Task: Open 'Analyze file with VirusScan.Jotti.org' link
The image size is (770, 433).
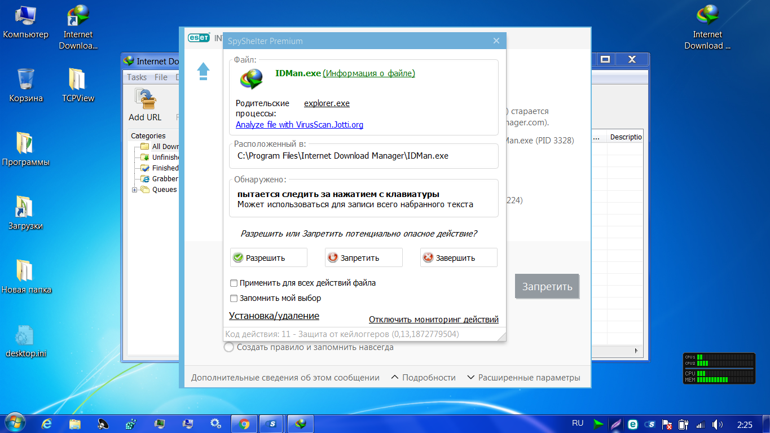Action: (x=300, y=125)
